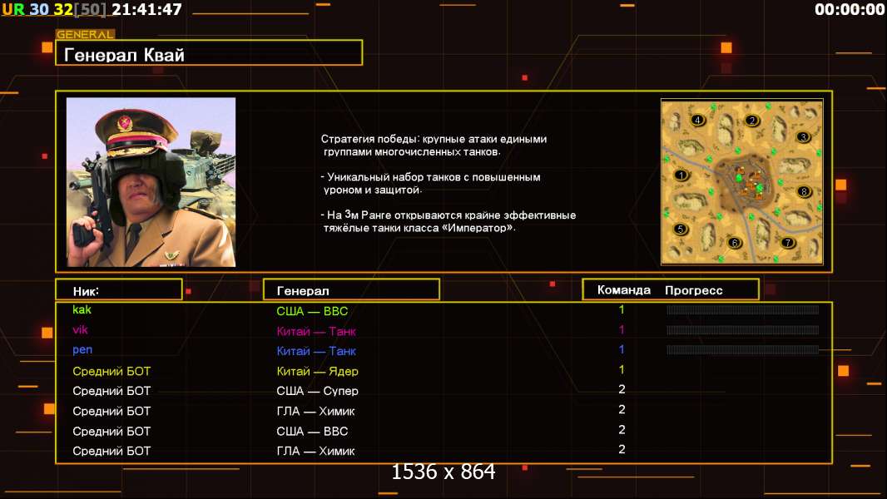Select player name 'pen'

[x=82, y=350]
